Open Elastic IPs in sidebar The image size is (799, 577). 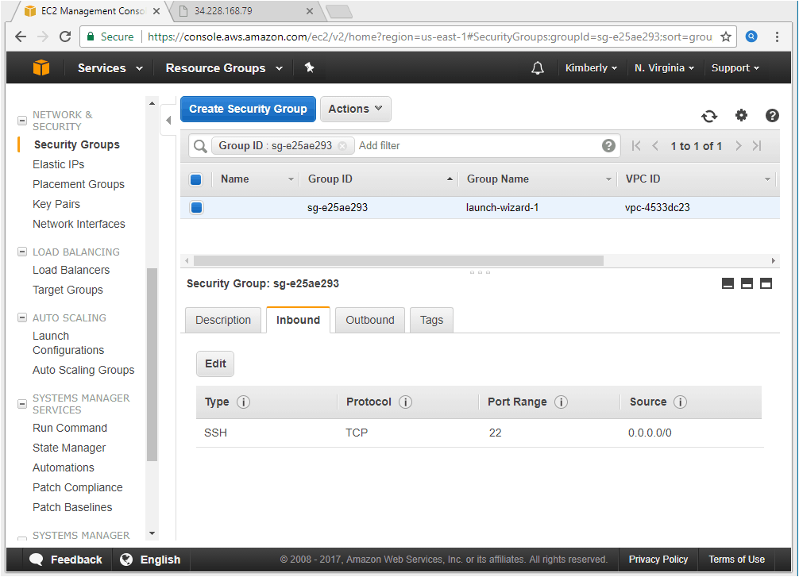pyautogui.click(x=59, y=164)
